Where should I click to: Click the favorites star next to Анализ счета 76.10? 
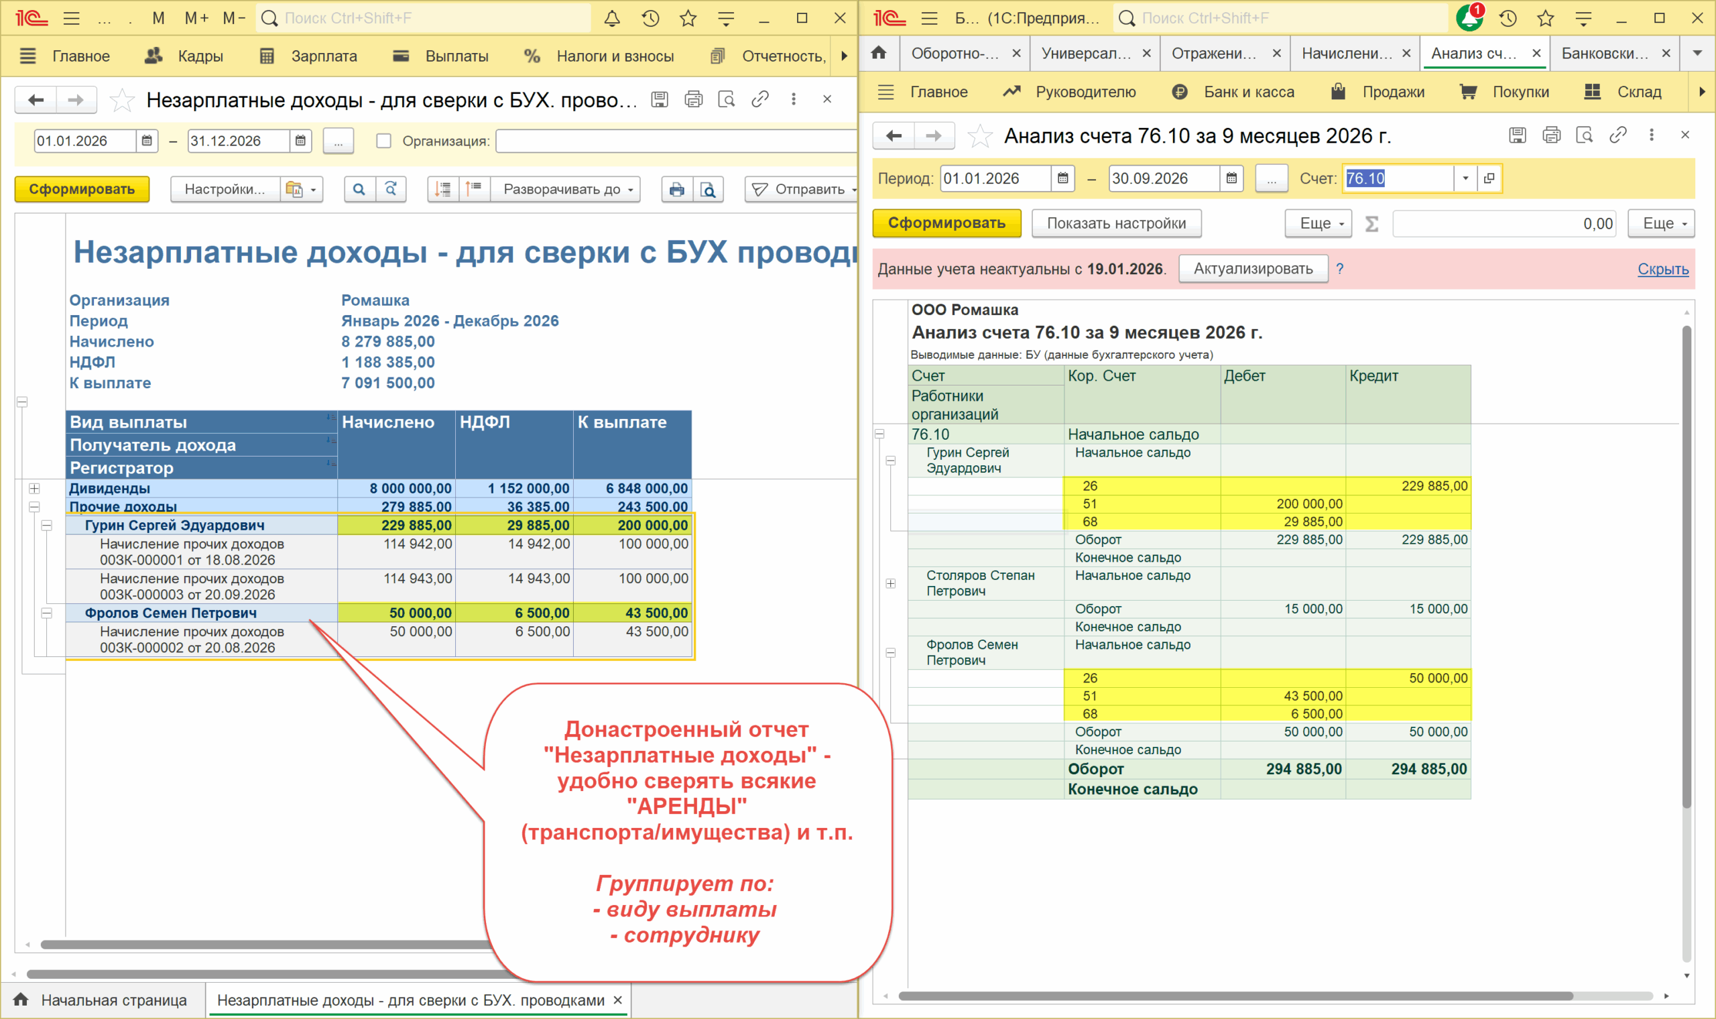click(x=979, y=136)
